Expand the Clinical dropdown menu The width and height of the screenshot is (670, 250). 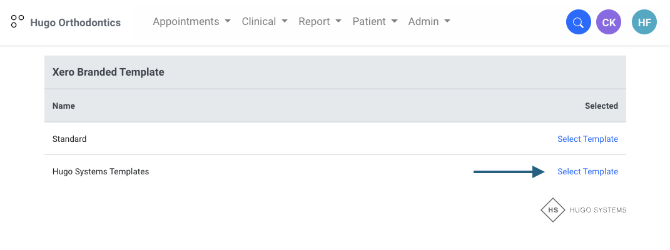[265, 21]
